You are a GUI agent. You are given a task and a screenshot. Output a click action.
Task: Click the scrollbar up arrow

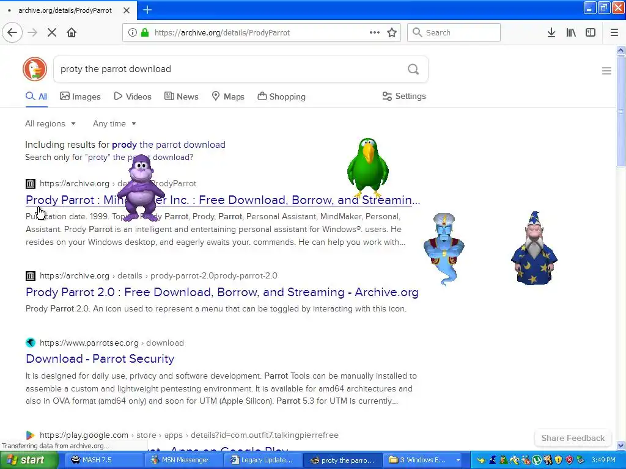620,50
